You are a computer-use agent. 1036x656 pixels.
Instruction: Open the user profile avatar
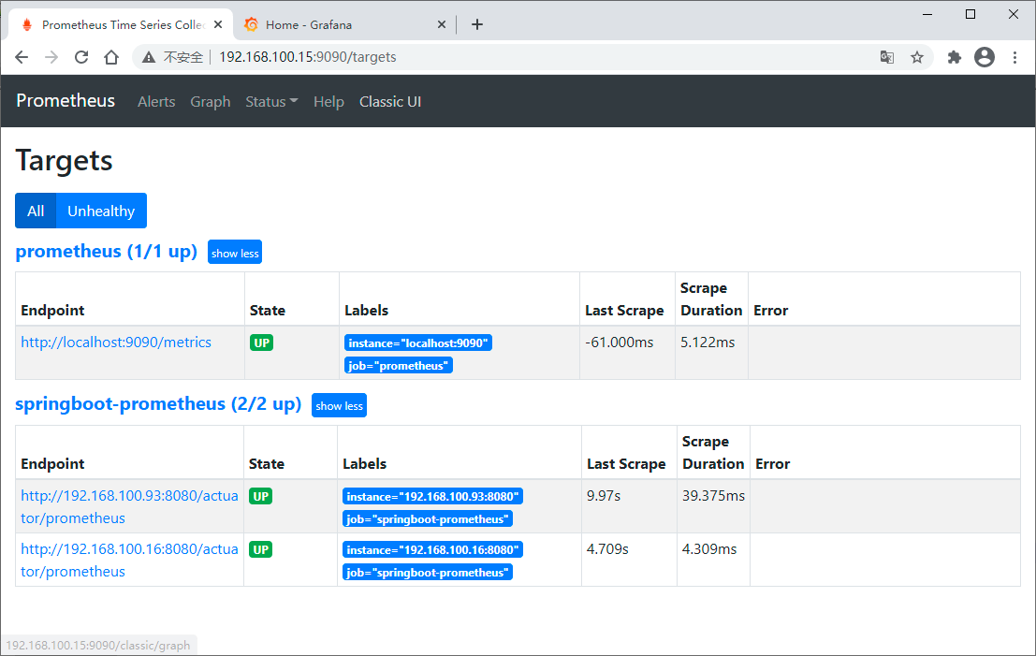pyautogui.click(x=985, y=57)
